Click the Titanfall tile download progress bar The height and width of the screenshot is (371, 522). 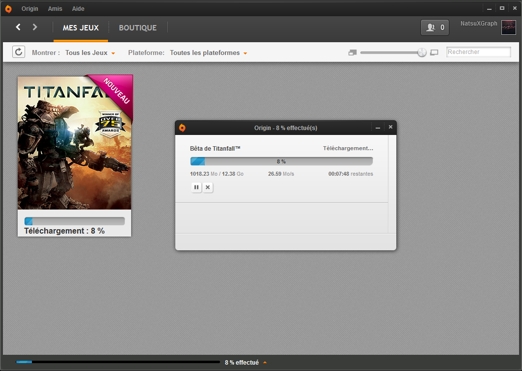tap(75, 221)
